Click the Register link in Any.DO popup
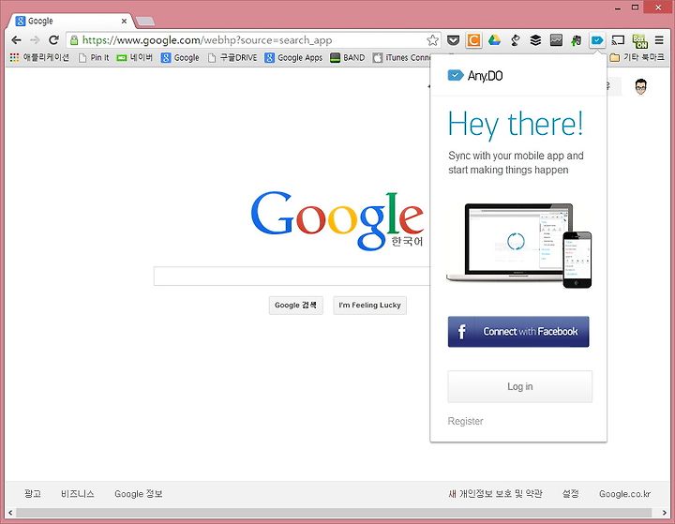675x524 pixels. pyautogui.click(x=465, y=421)
